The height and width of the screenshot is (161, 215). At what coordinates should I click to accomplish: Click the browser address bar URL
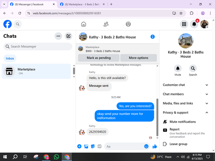67,13
